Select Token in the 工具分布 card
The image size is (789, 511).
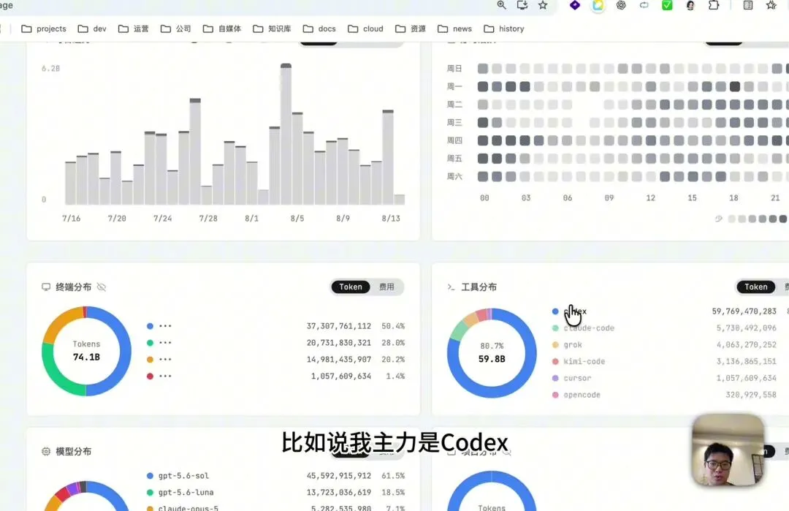[x=756, y=287]
